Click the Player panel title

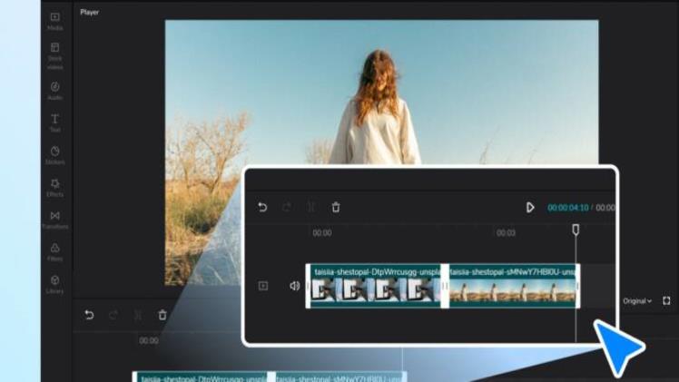point(90,13)
